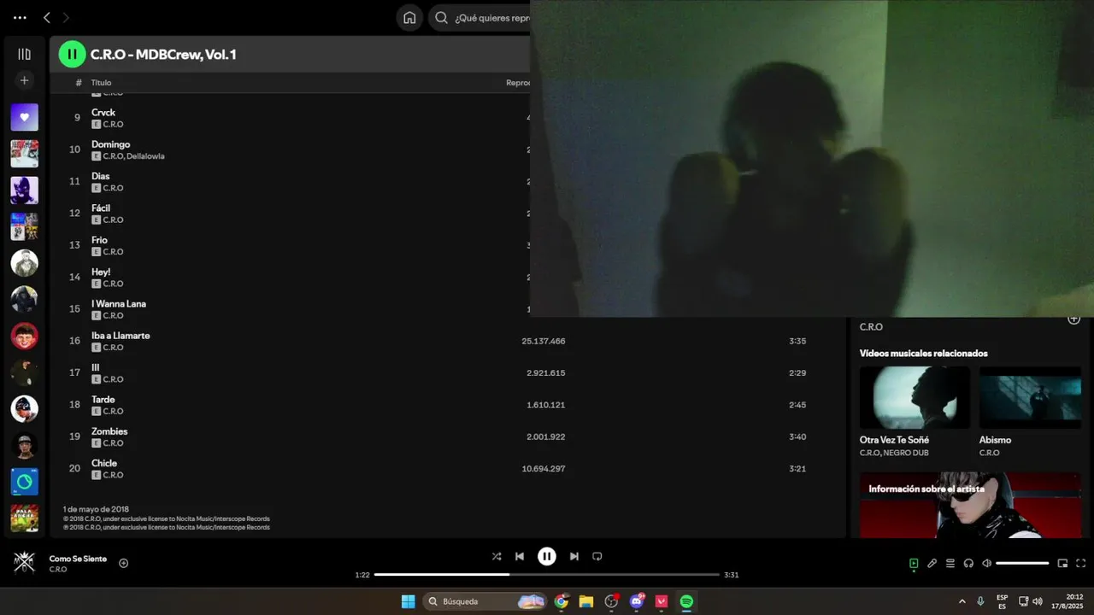This screenshot has width=1094, height=615.
Task: Open the Dellalowla artist link
Action: coord(145,156)
